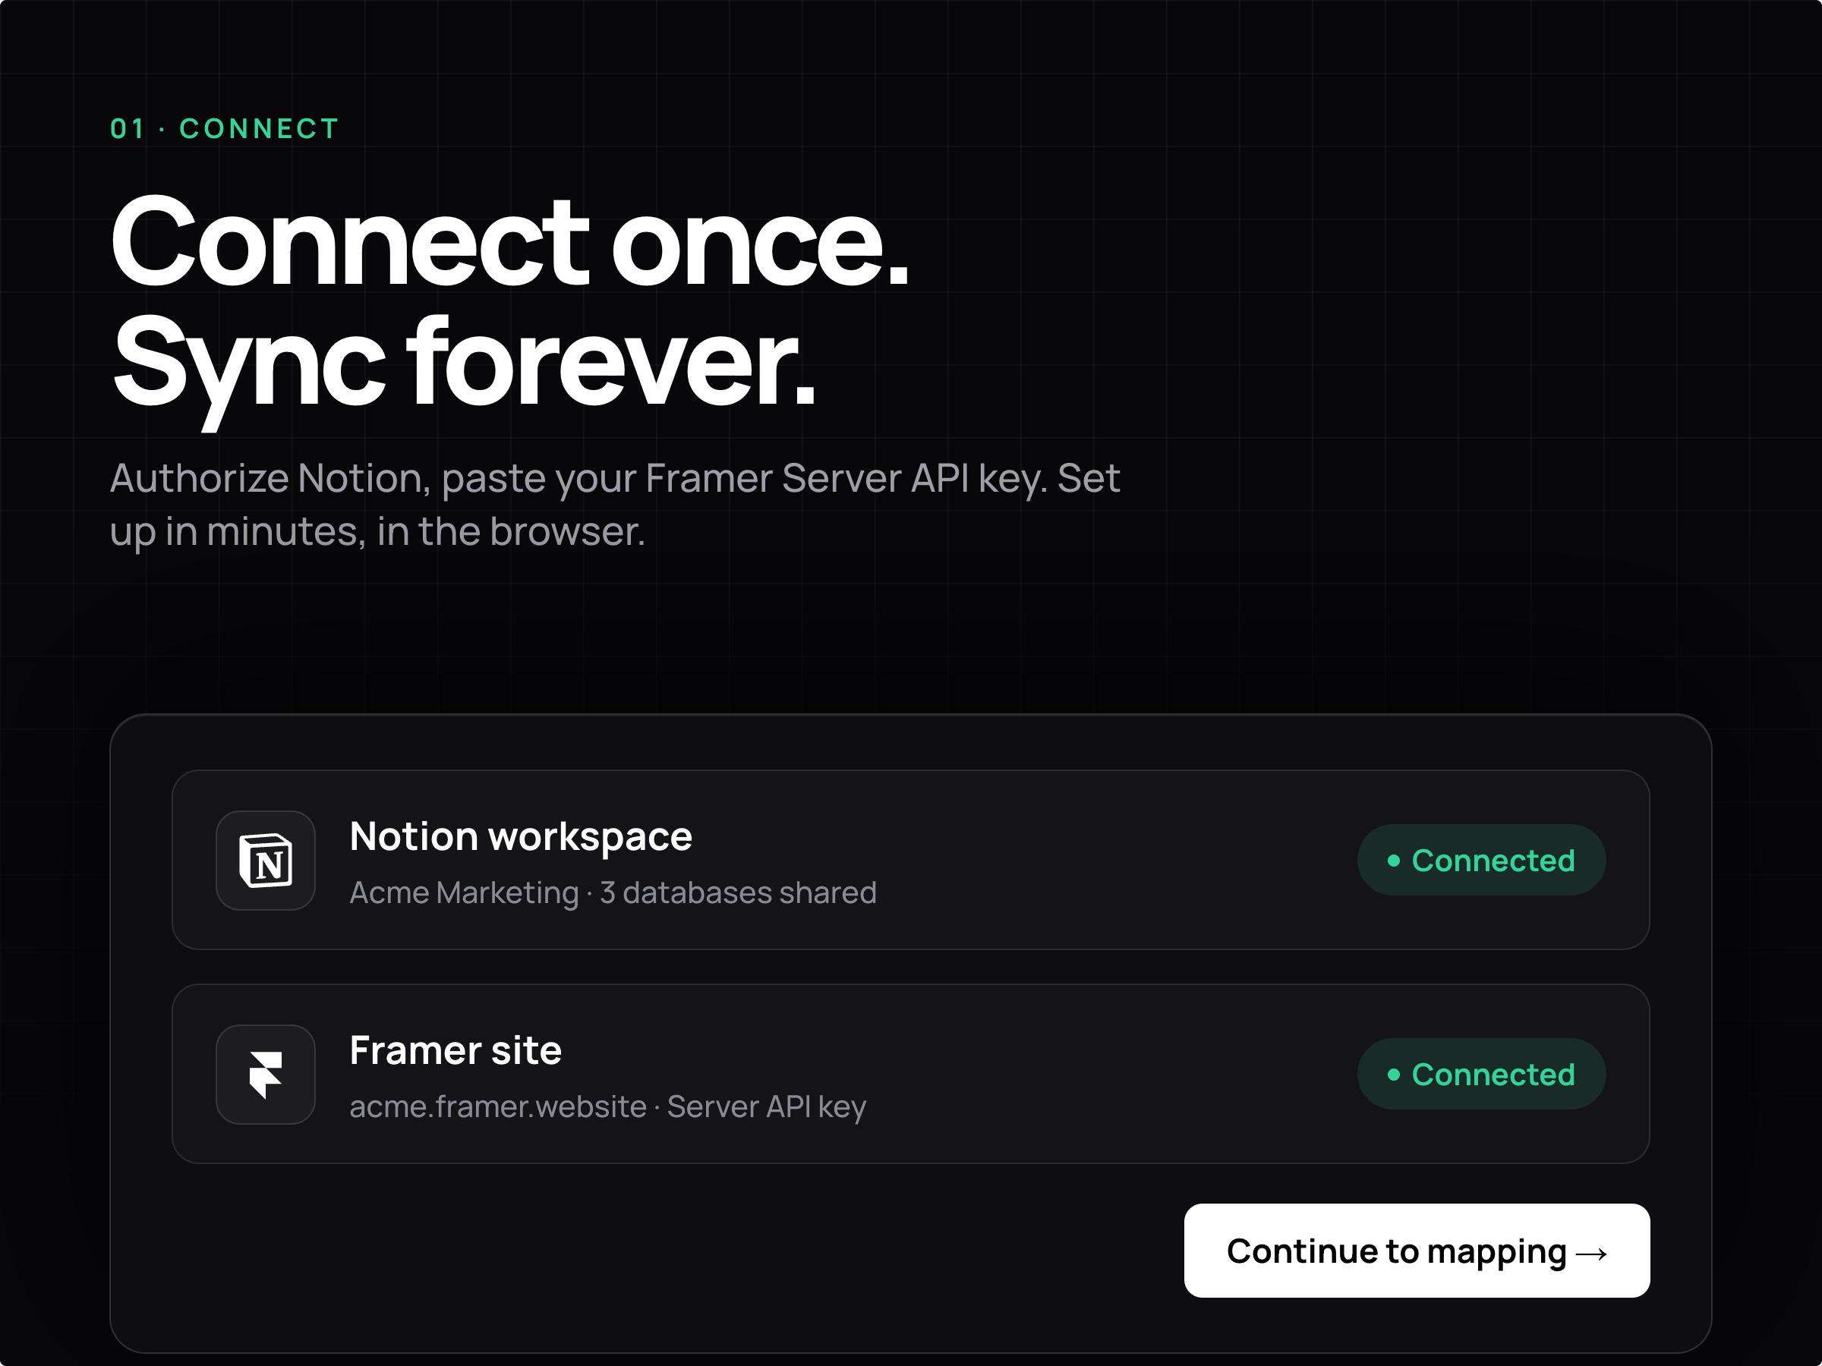Click the word Connected next to Notion
1822x1366 pixels.
pos(1493,861)
